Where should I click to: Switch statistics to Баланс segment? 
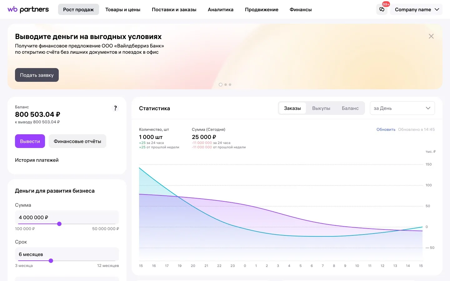[350, 108]
